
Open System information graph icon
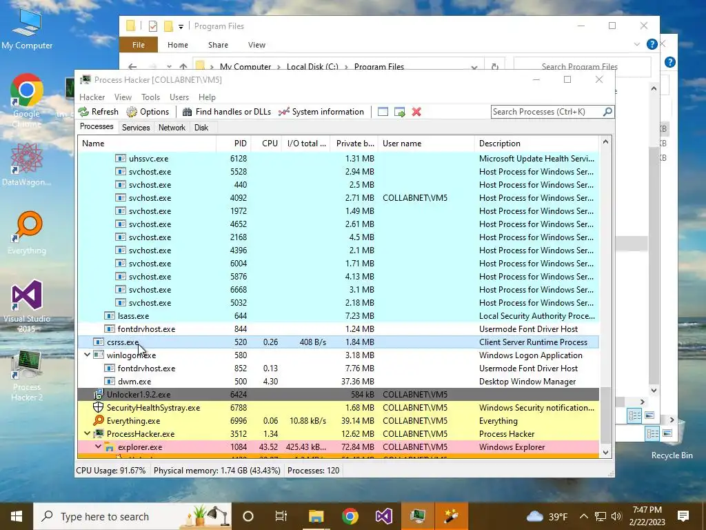coord(283,112)
